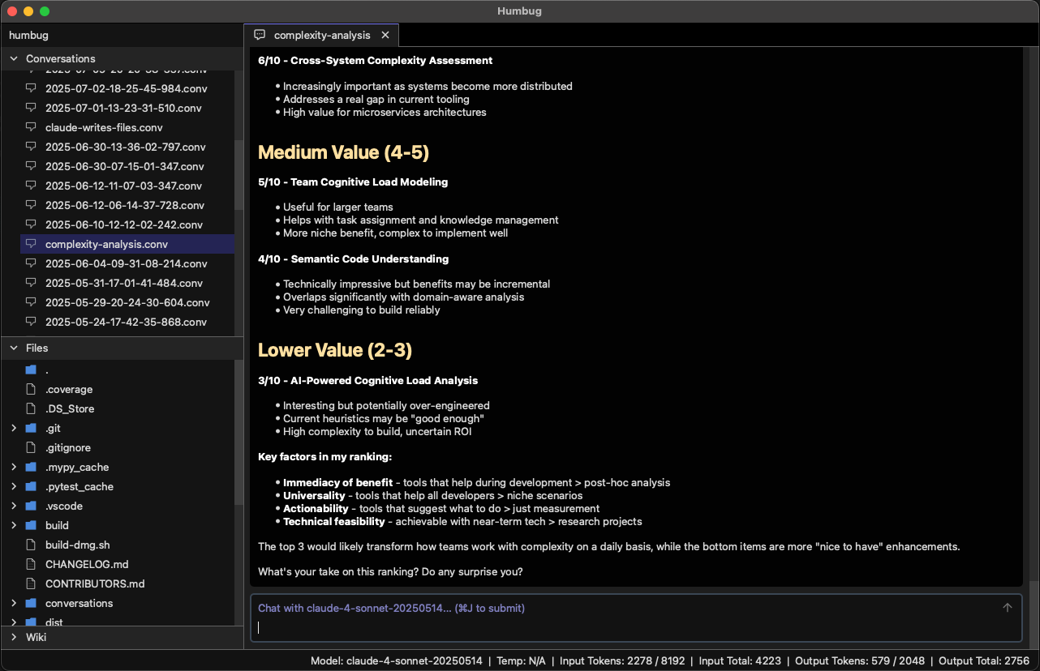This screenshot has height=671, width=1040.
Task: Click the file icon next to .gitignore
Action: pos(30,447)
